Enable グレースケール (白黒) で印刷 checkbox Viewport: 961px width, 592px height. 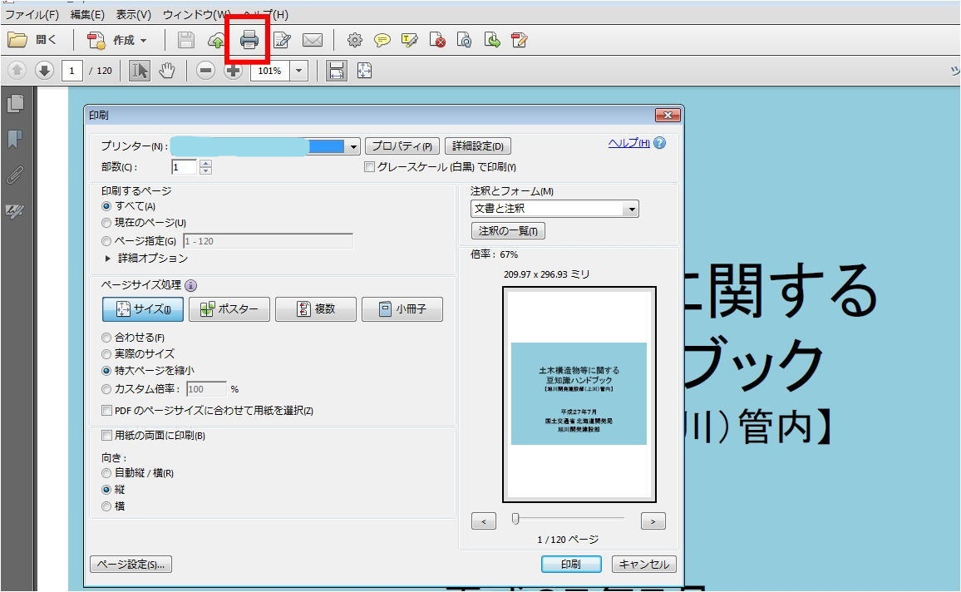(x=370, y=166)
